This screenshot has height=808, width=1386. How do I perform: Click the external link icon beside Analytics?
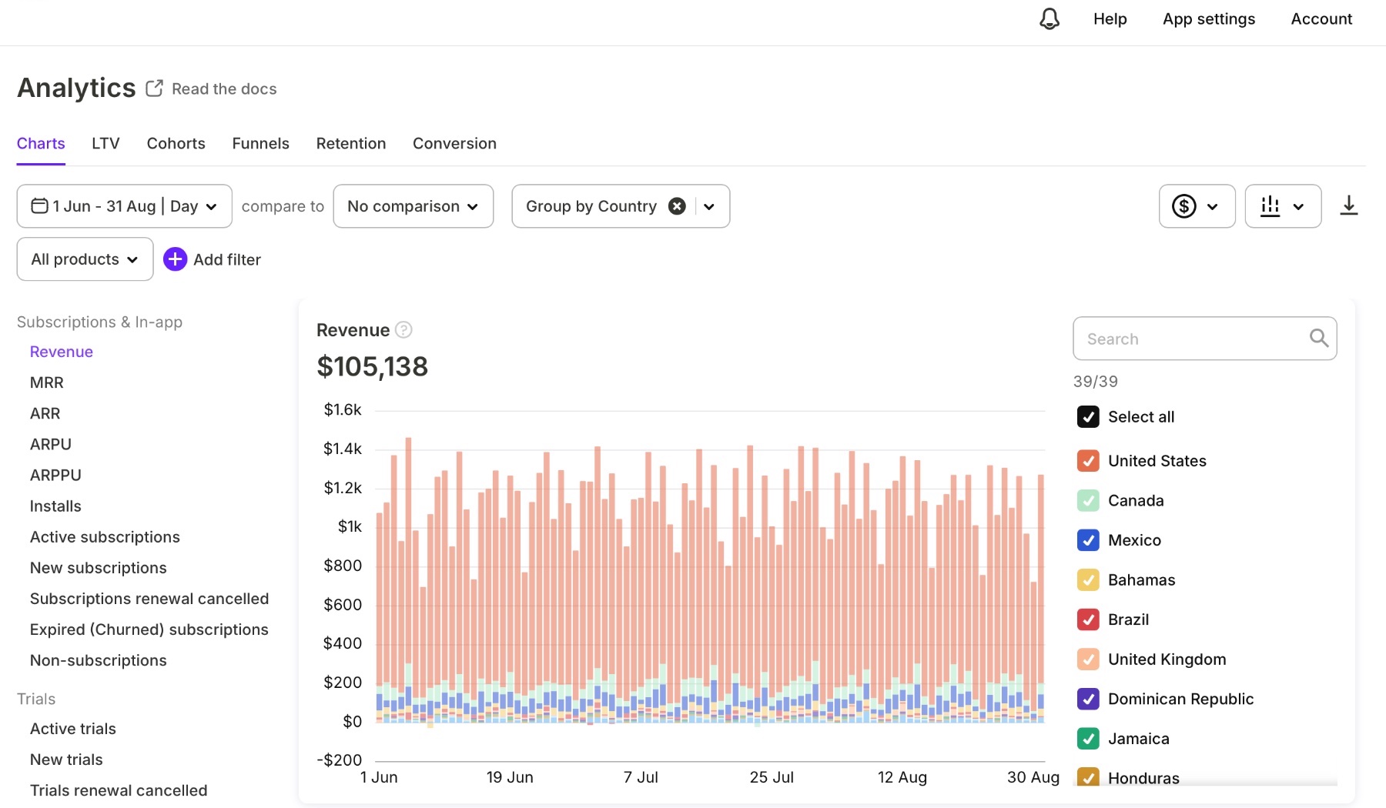pyautogui.click(x=154, y=88)
